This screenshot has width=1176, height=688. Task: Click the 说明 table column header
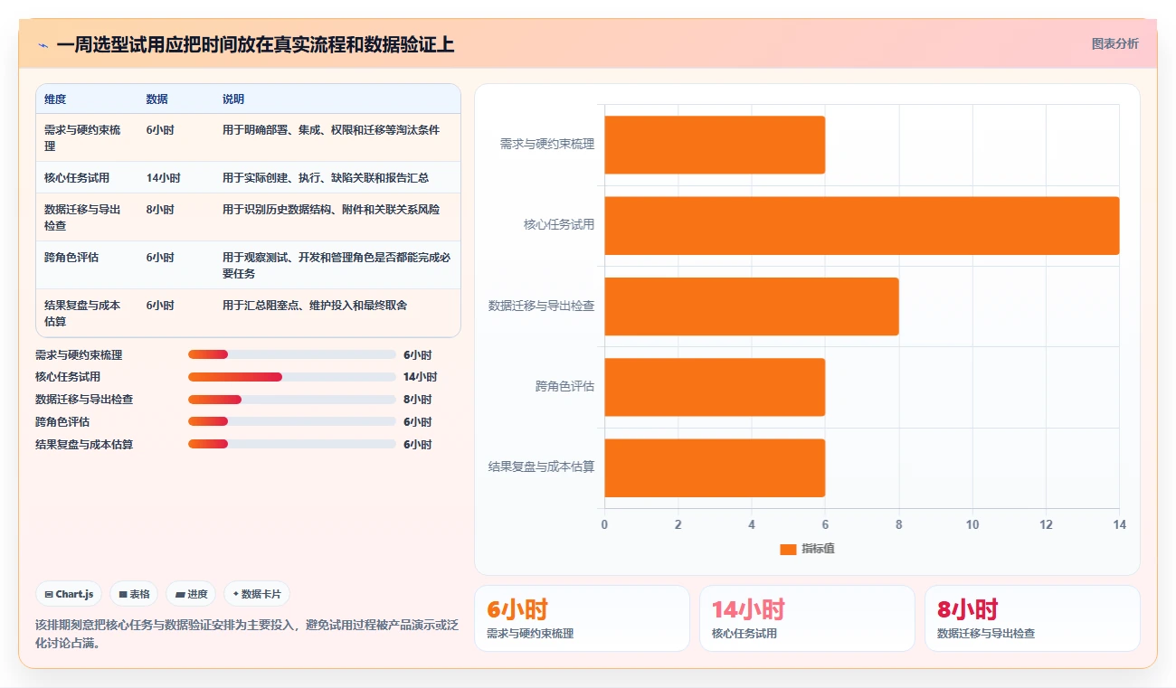coord(233,99)
